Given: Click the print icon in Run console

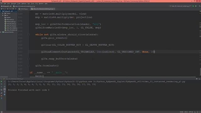Looking at the screenshot, I should (4, 92).
